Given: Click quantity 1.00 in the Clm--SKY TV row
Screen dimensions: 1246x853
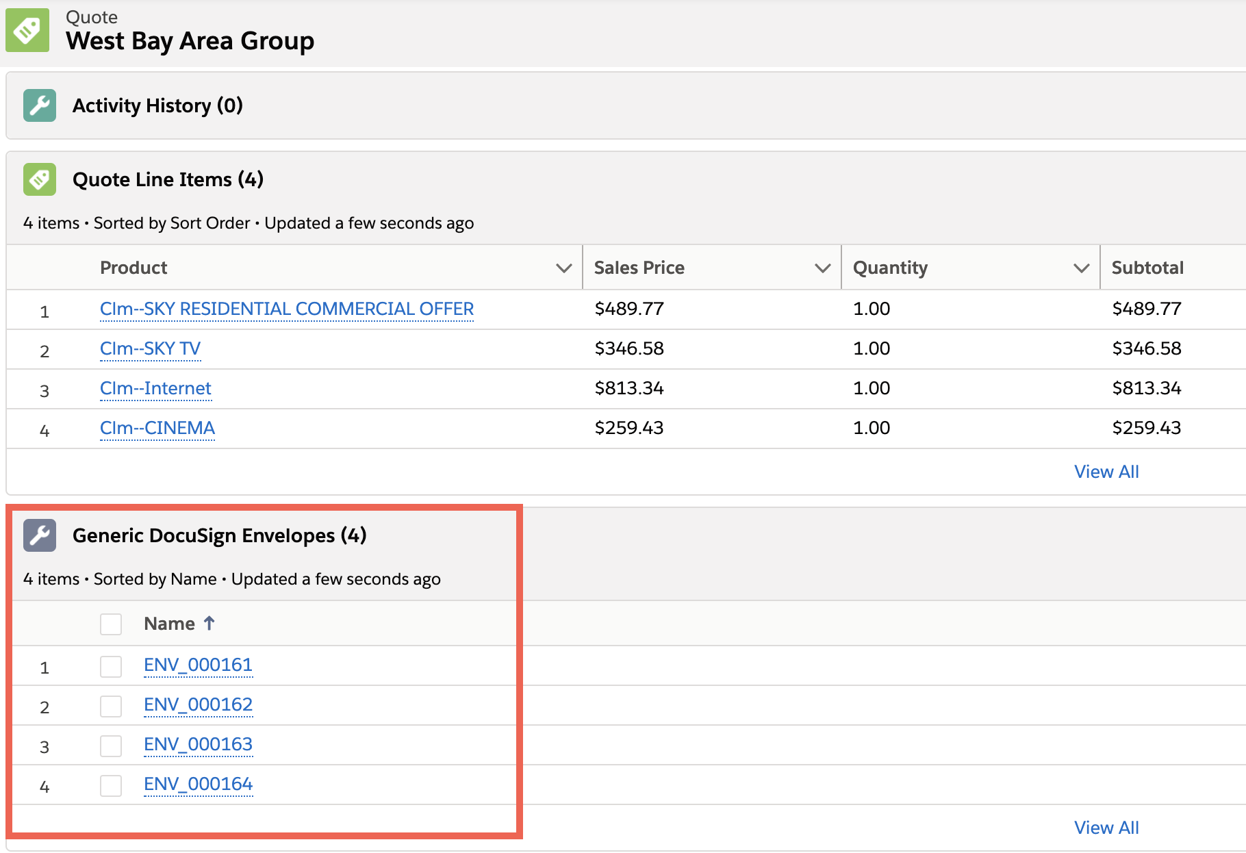Looking at the screenshot, I should [x=872, y=348].
